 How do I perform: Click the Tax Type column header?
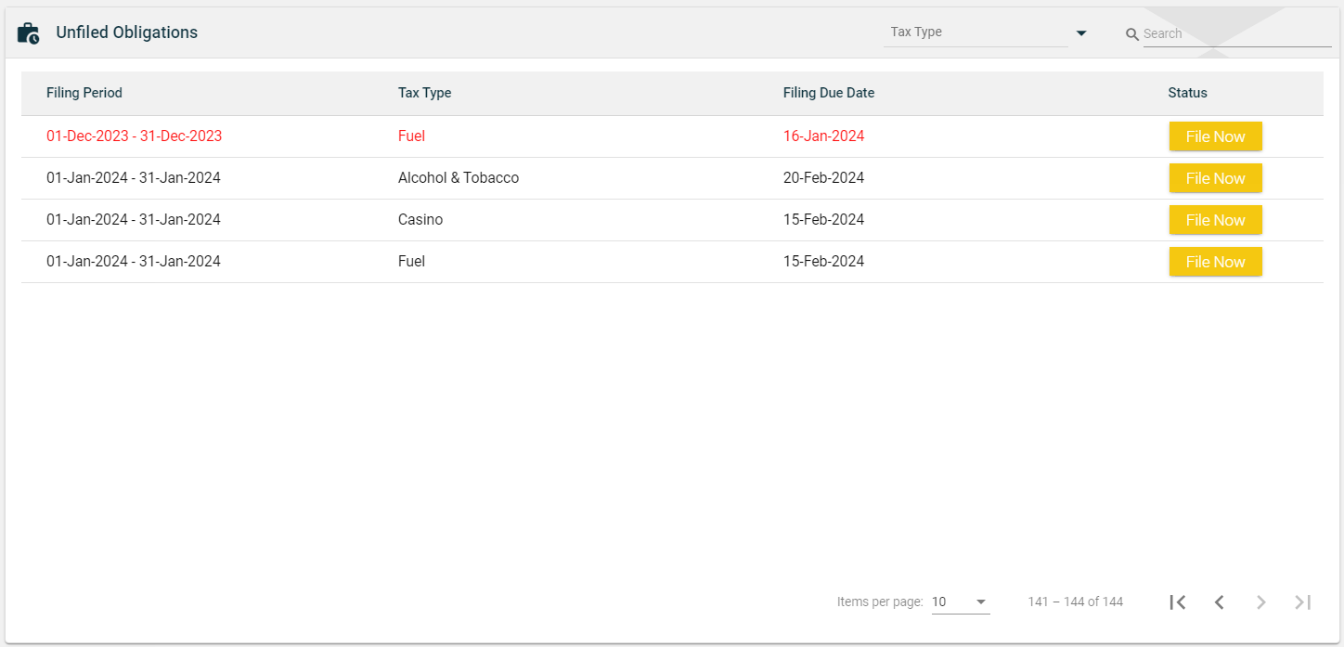[x=424, y=93]
